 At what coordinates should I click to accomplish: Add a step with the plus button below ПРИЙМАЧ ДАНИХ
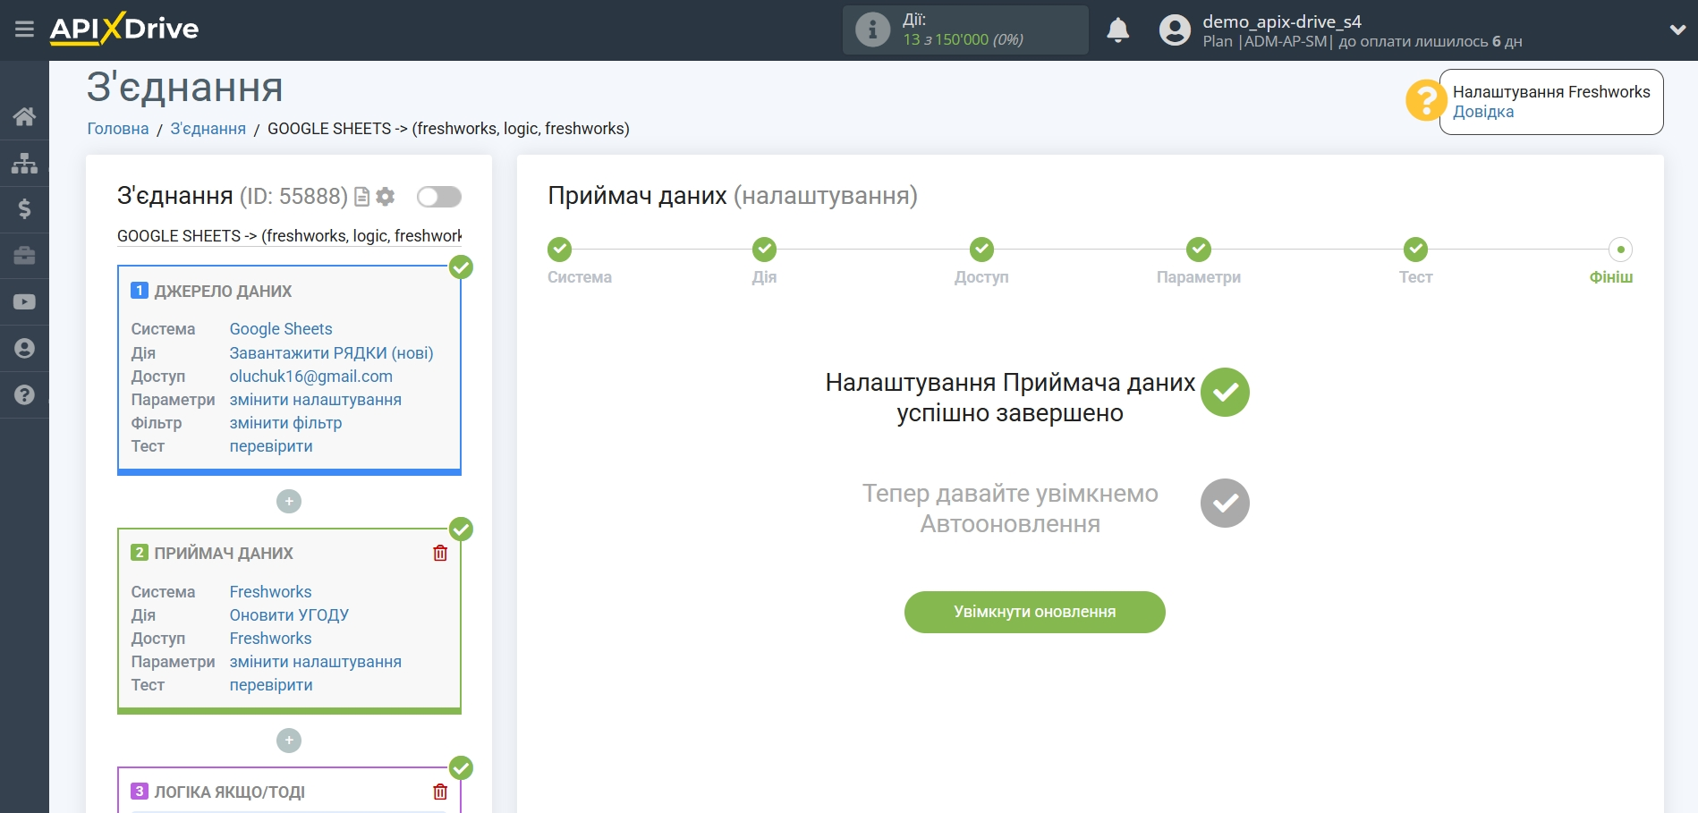[x=289, y=741]
